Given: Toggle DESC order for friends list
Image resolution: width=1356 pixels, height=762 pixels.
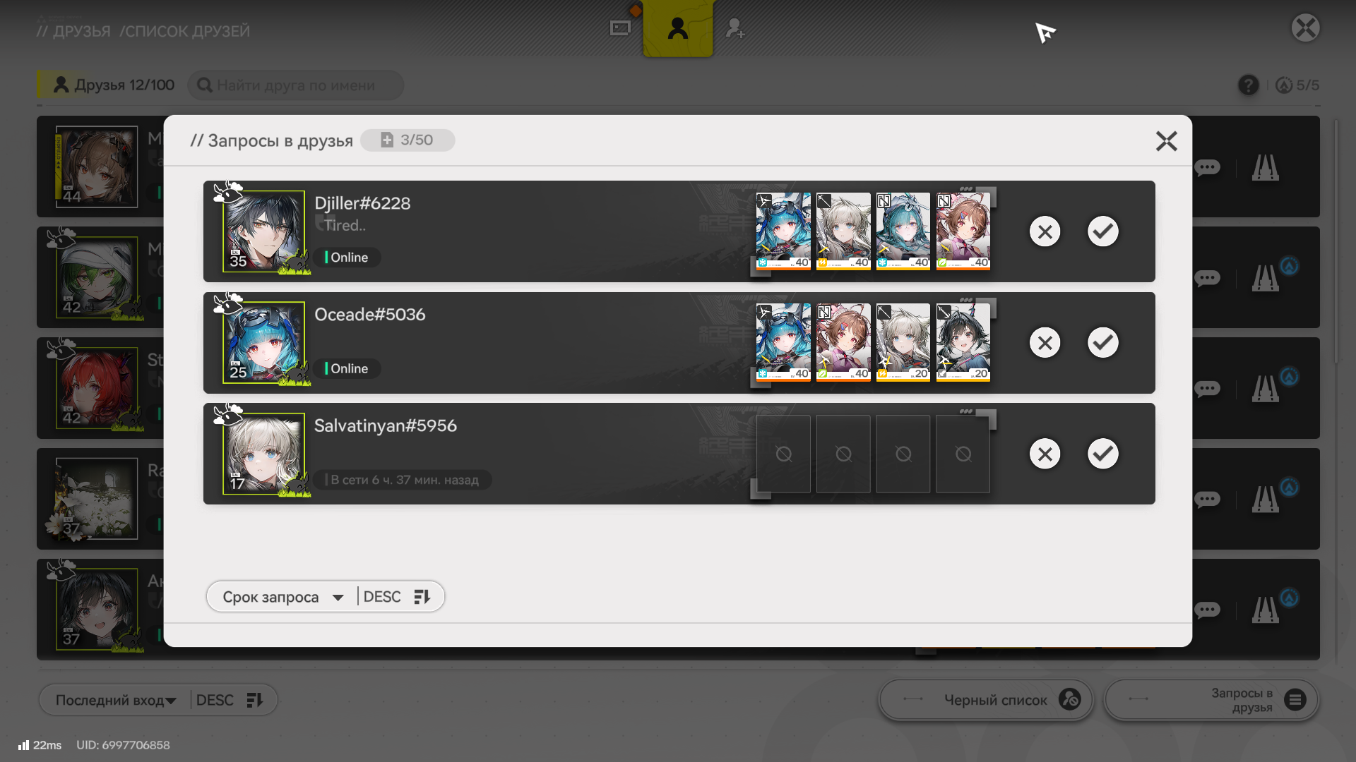Looking at the screenshot, I should coord(230,700).
